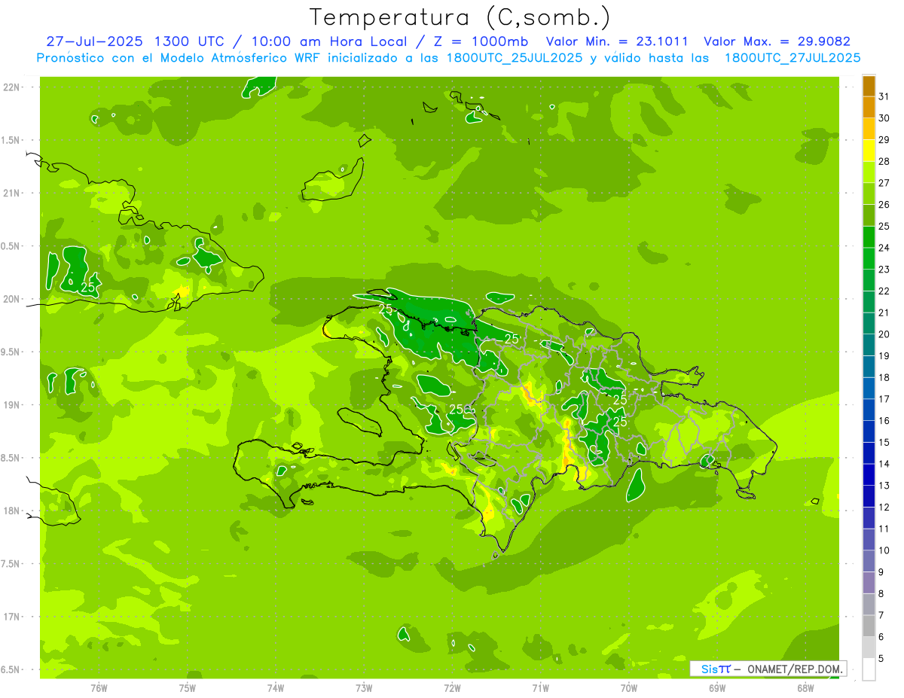Click the colorbar label 31

(x=884, y=96)
